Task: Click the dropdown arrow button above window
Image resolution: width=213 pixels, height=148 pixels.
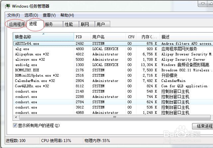Action: [x=203, y=4]
